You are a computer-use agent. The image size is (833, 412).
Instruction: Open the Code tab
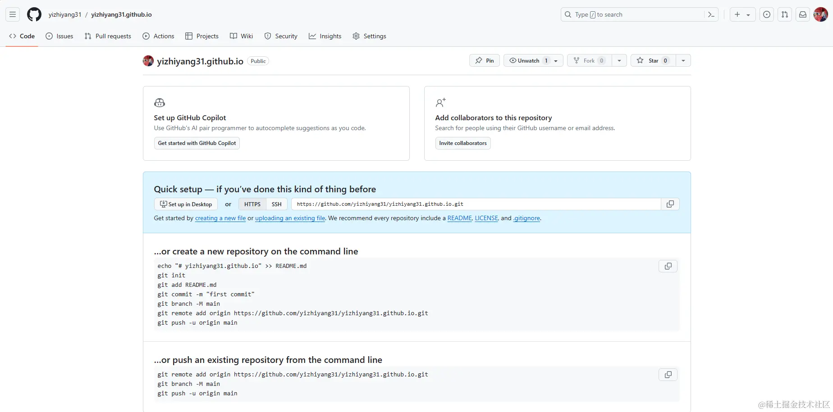point(22,36)
